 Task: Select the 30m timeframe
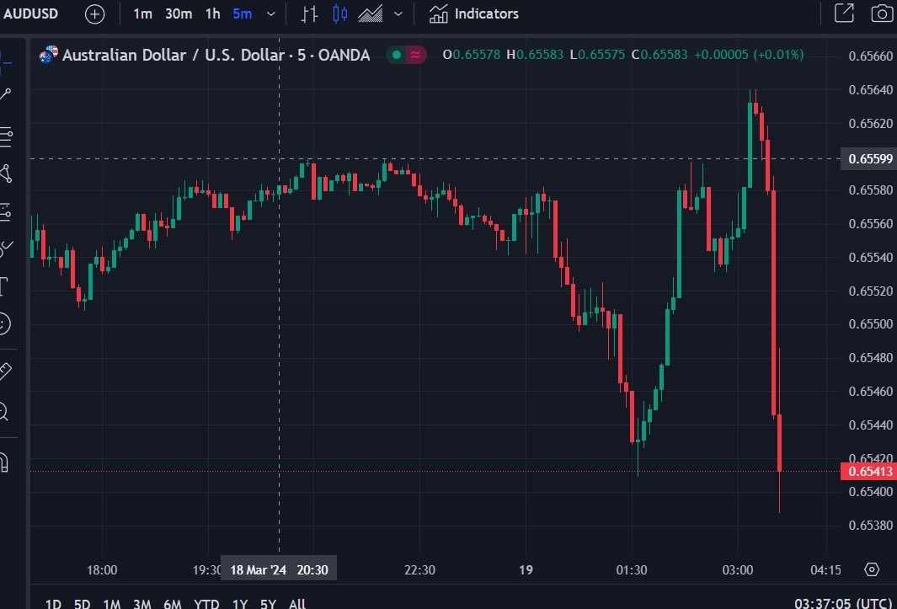(x=179, y=13)
